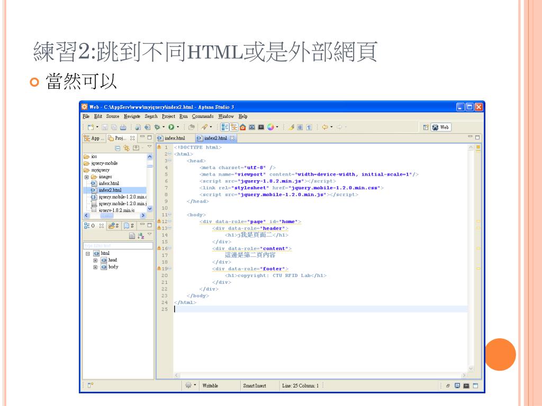The width and height of the screenshot is (542, 406).
Task: Toggle Link with Editor in Project Explorer
Action: 127,148
